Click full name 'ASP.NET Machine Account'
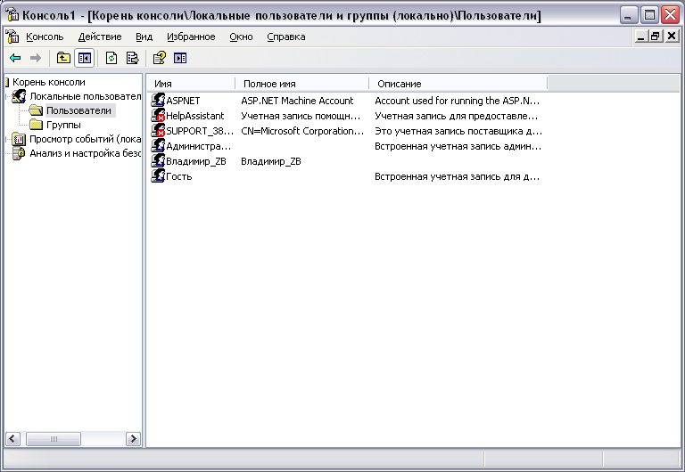The image size is (685, 472). [297, 101]
